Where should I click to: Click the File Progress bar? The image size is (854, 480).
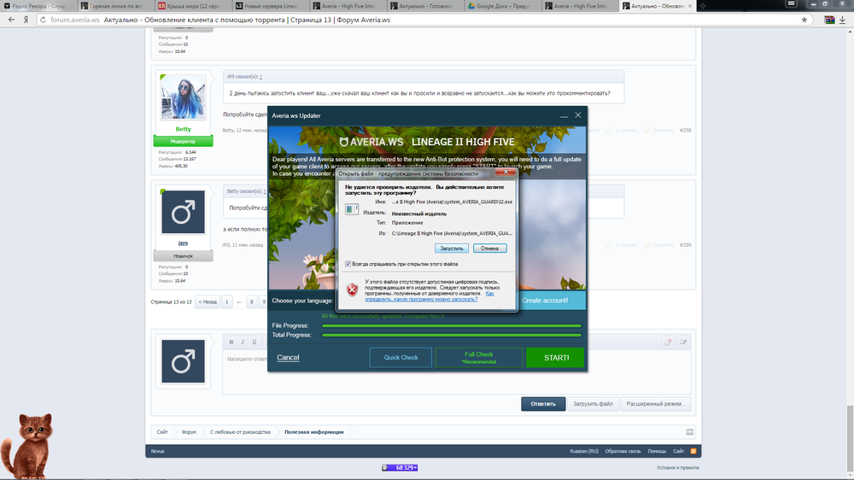(x=451, y=325)
